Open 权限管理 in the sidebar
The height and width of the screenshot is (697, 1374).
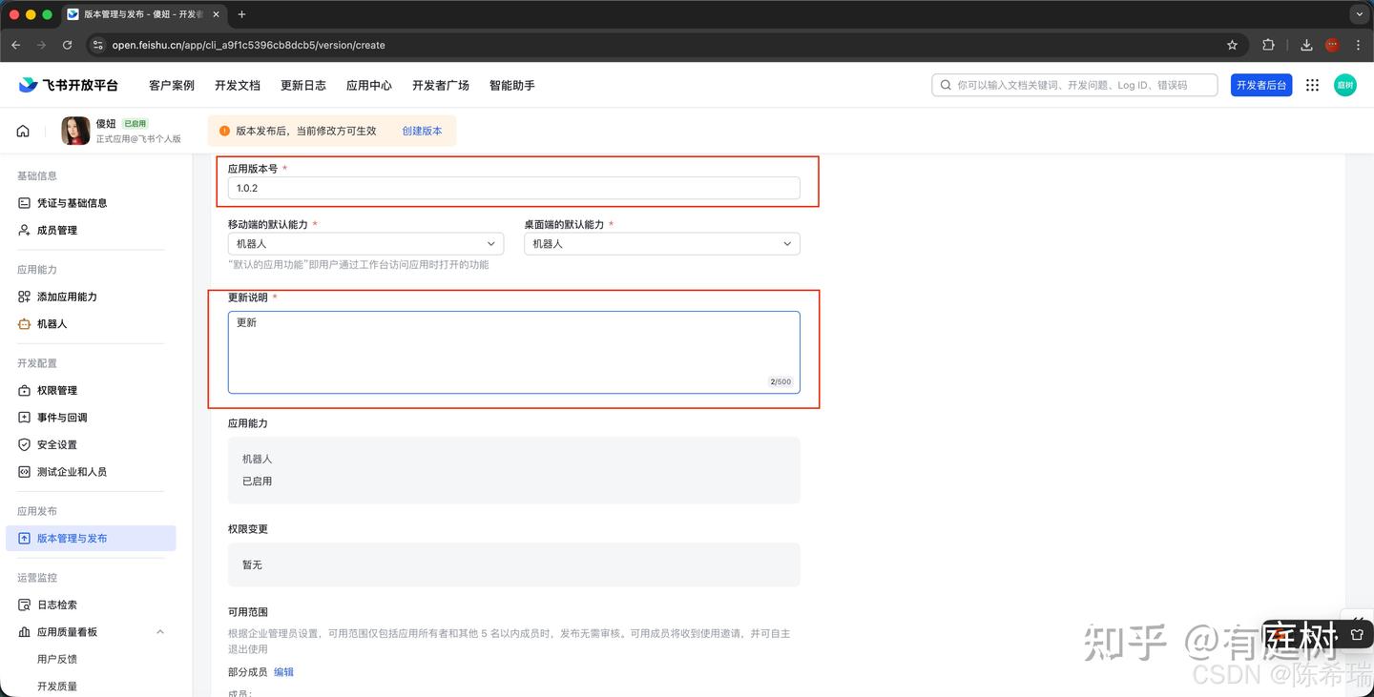tap(56, 390)
